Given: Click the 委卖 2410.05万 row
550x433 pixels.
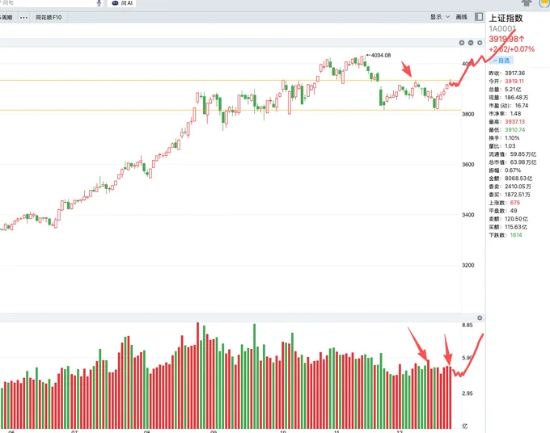Looking at the screenshot, I should 510,187.
